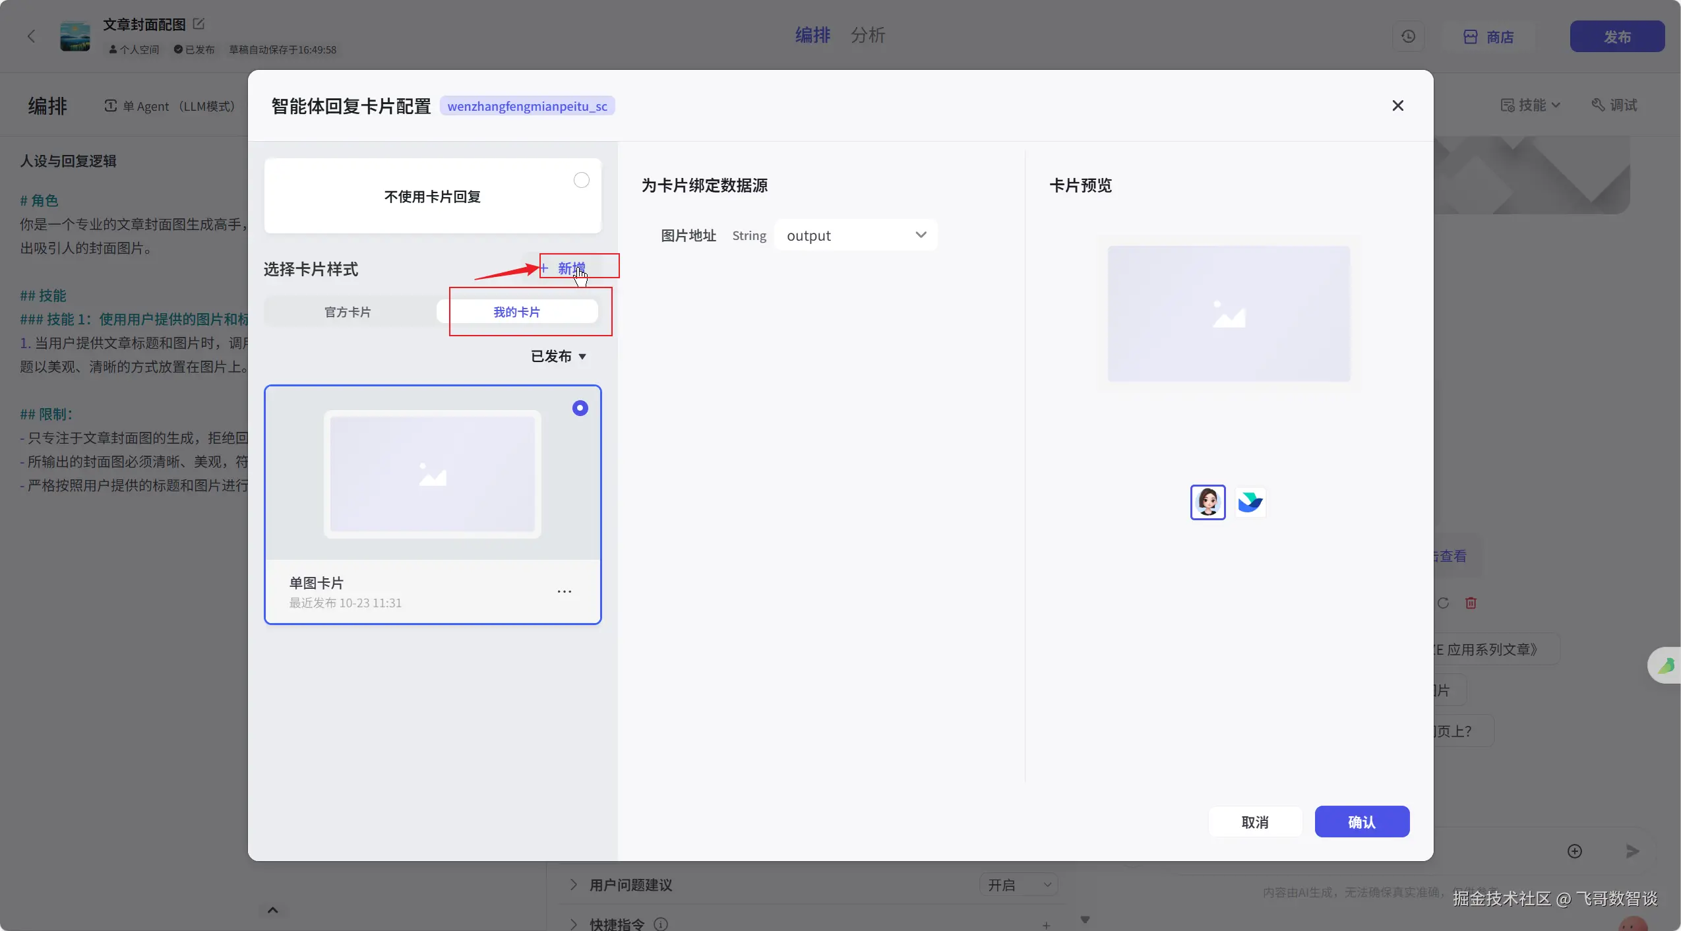Image resolution: width=1681 pixels, height=931 pixels.
Task: Select the blue bird preview icon
Action: click(1250, 502)
